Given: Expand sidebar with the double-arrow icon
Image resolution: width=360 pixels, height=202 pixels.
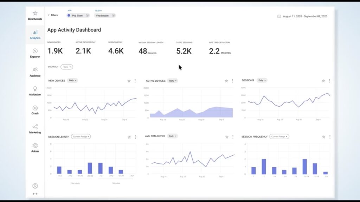Looking at the screenshot, I should 35,194.
